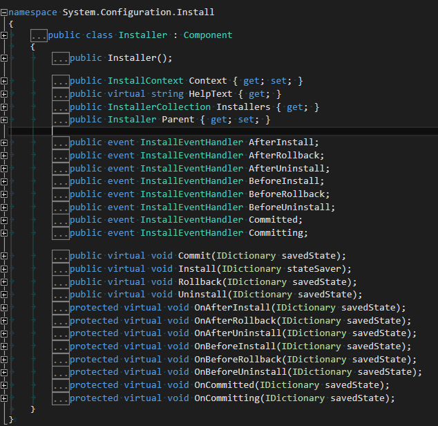
Task: Click the stateSaver parameter name
Action: tap(314, 269)
